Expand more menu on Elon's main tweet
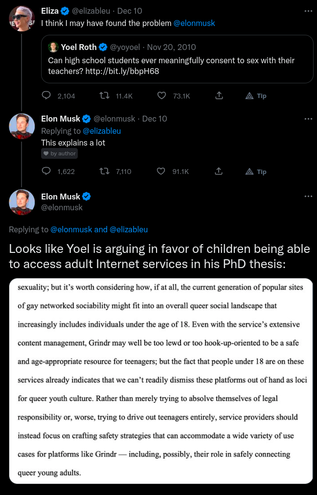Screen dimensions: 317x495 pyautogui.click(x=308, y=197)
